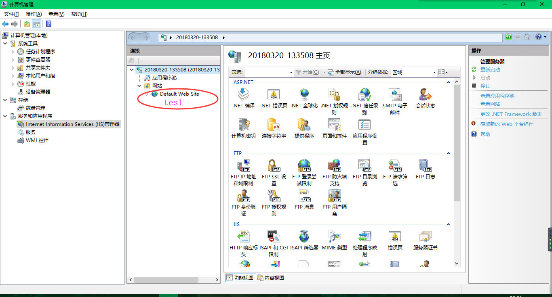This screenshot has width=552, height=297.
Task: Collapse the 服务和应用程序 node
Action: click(5, 116)
